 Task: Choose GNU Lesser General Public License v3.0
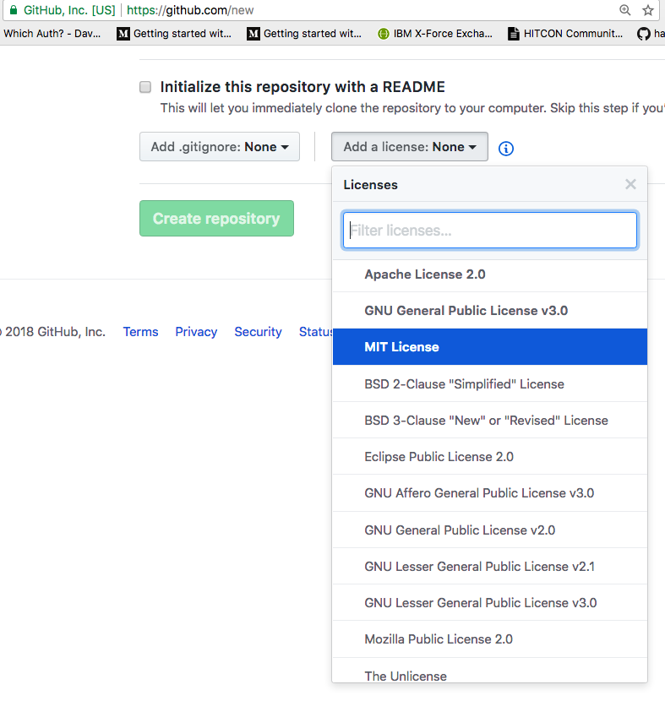click(x=490, y=603)
